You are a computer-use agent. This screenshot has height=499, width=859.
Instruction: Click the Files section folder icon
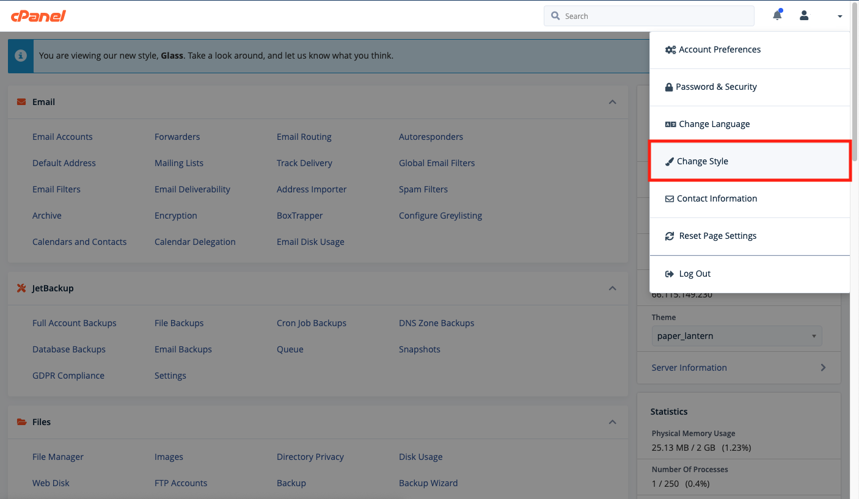pyautogui.click(x=21, y=422)
